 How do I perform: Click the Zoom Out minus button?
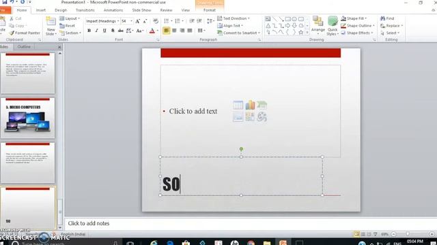point(393,234)
